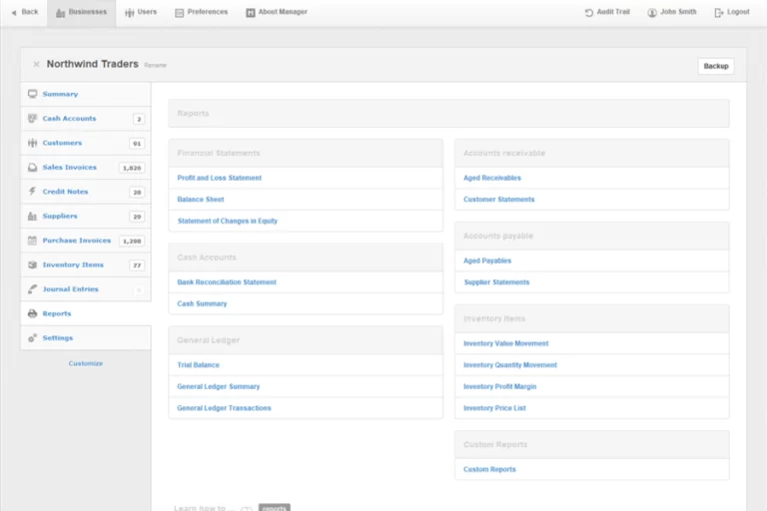Click the back arrow icon in top bar
The width and height of the screenshot is (767, 511).
tap(14, 12)
